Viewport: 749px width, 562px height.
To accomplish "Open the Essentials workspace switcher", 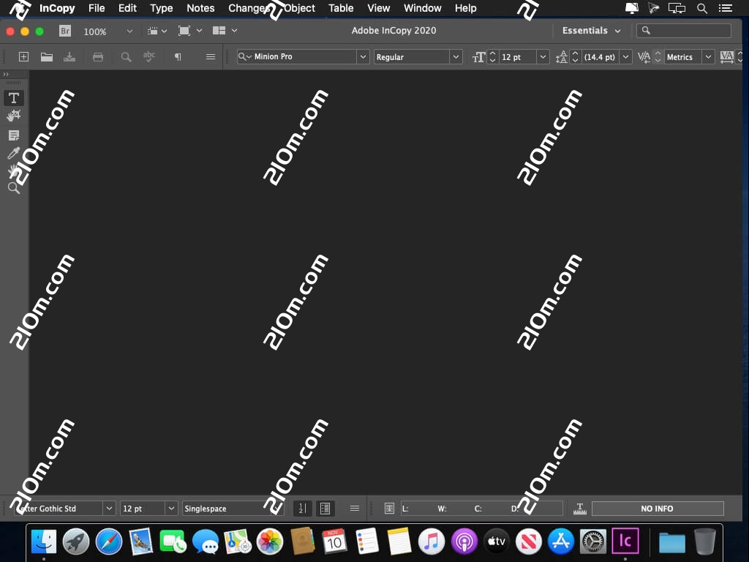I will pyautogui.click(x=591, y=31).
